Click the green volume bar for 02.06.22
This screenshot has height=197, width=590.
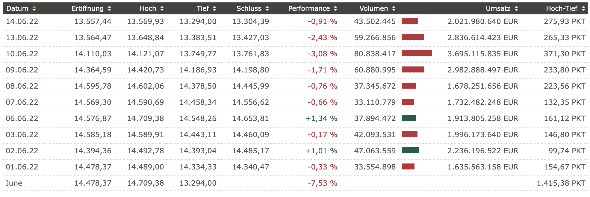click(410, 151)
